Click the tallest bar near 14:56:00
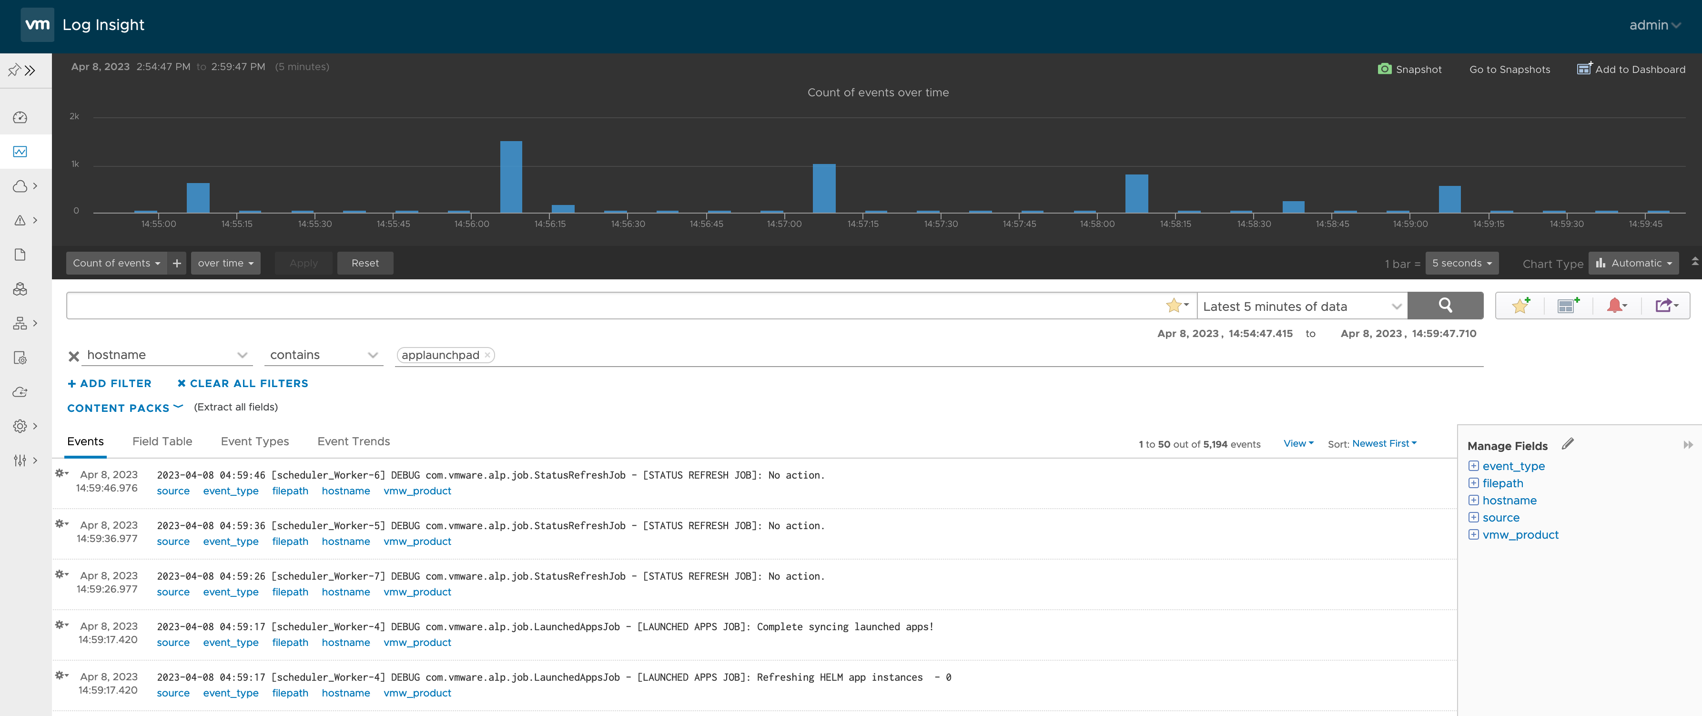This screenshot has height=716, width=1702. point(511,176)
